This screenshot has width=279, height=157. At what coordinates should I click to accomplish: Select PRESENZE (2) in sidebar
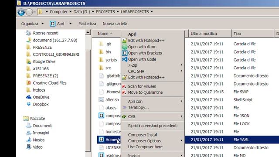pyautogui.click(x=45, y=76)
